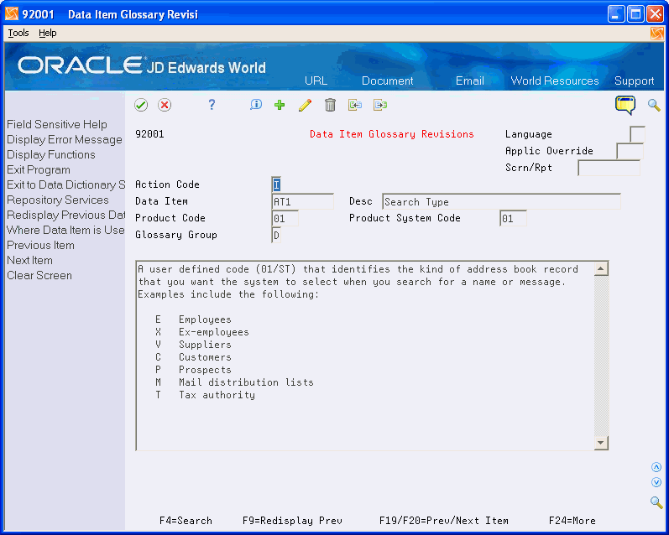
Task: Select Redisplay Previous Data in sidebar
Action: [x=65, y=215]
